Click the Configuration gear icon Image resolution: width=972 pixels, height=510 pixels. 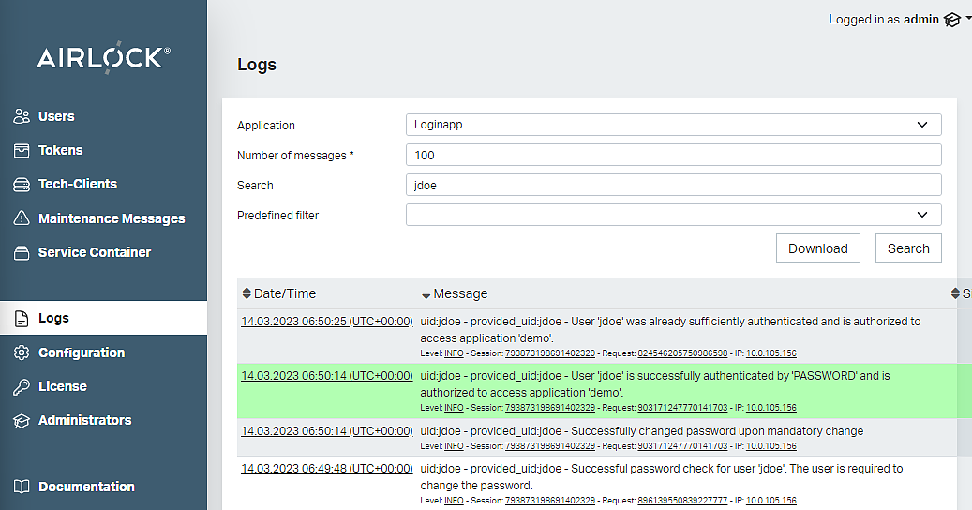click(x=22, y=352)
